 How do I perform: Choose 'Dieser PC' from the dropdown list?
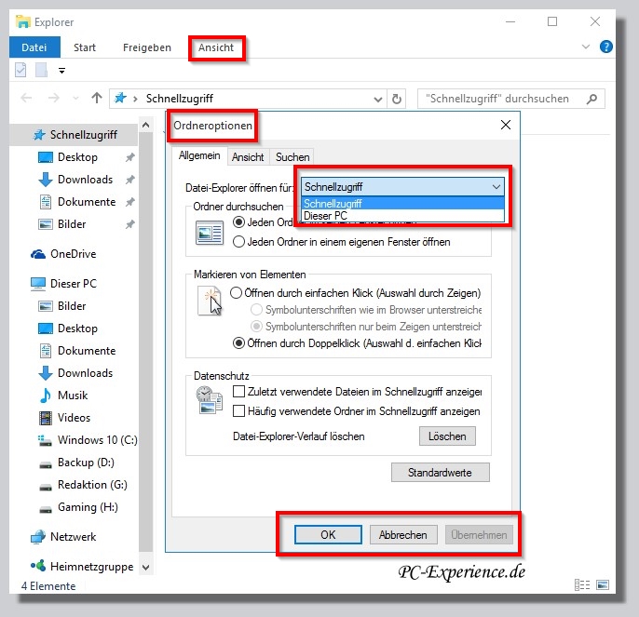[324, 216]
